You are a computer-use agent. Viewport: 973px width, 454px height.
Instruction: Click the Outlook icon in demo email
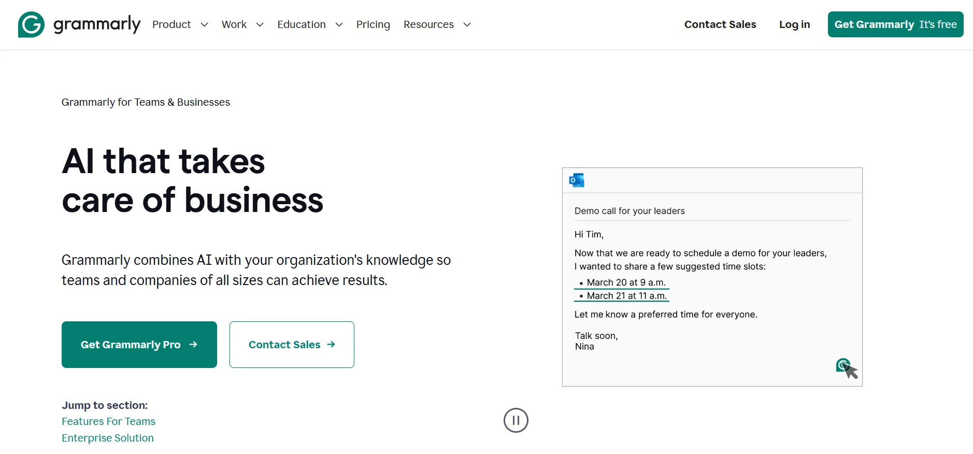click(x=577, y=180)
